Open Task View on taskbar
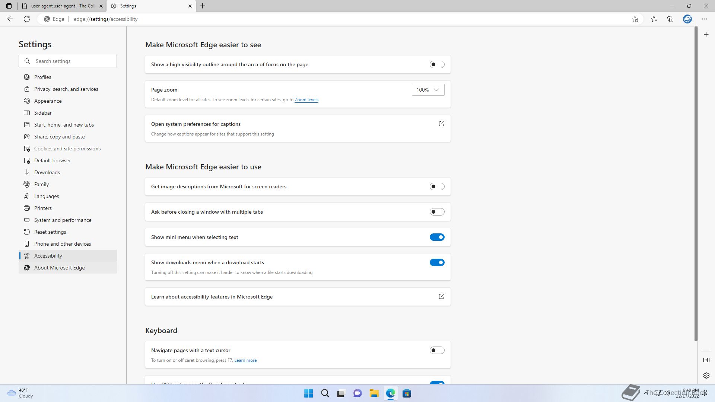 pos(341,393)
